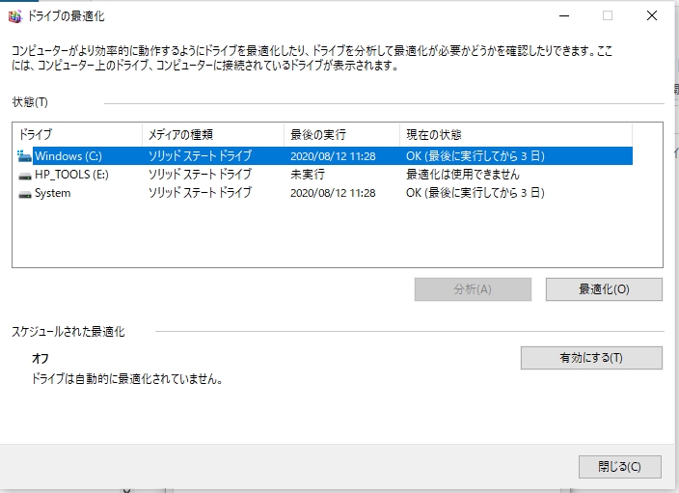
Task: Sort by the ドライブ column header
Action: 77,135
